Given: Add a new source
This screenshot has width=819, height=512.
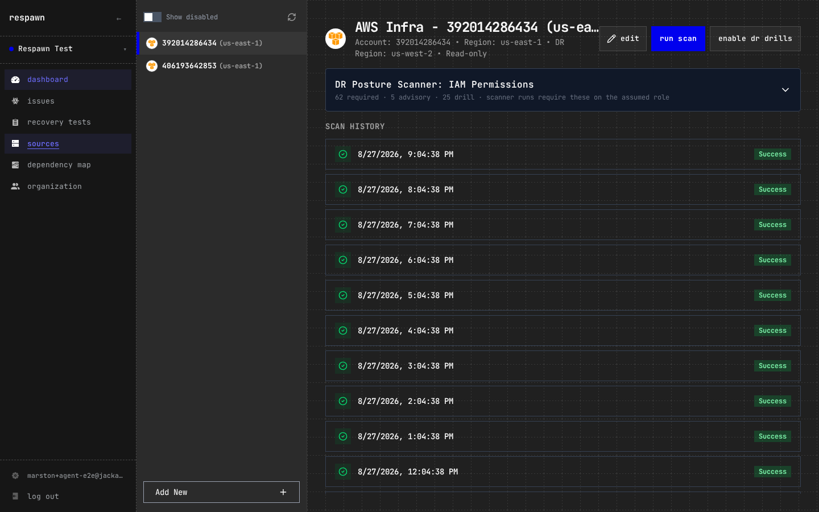Looking at the screenshot, I should point(221,492).
